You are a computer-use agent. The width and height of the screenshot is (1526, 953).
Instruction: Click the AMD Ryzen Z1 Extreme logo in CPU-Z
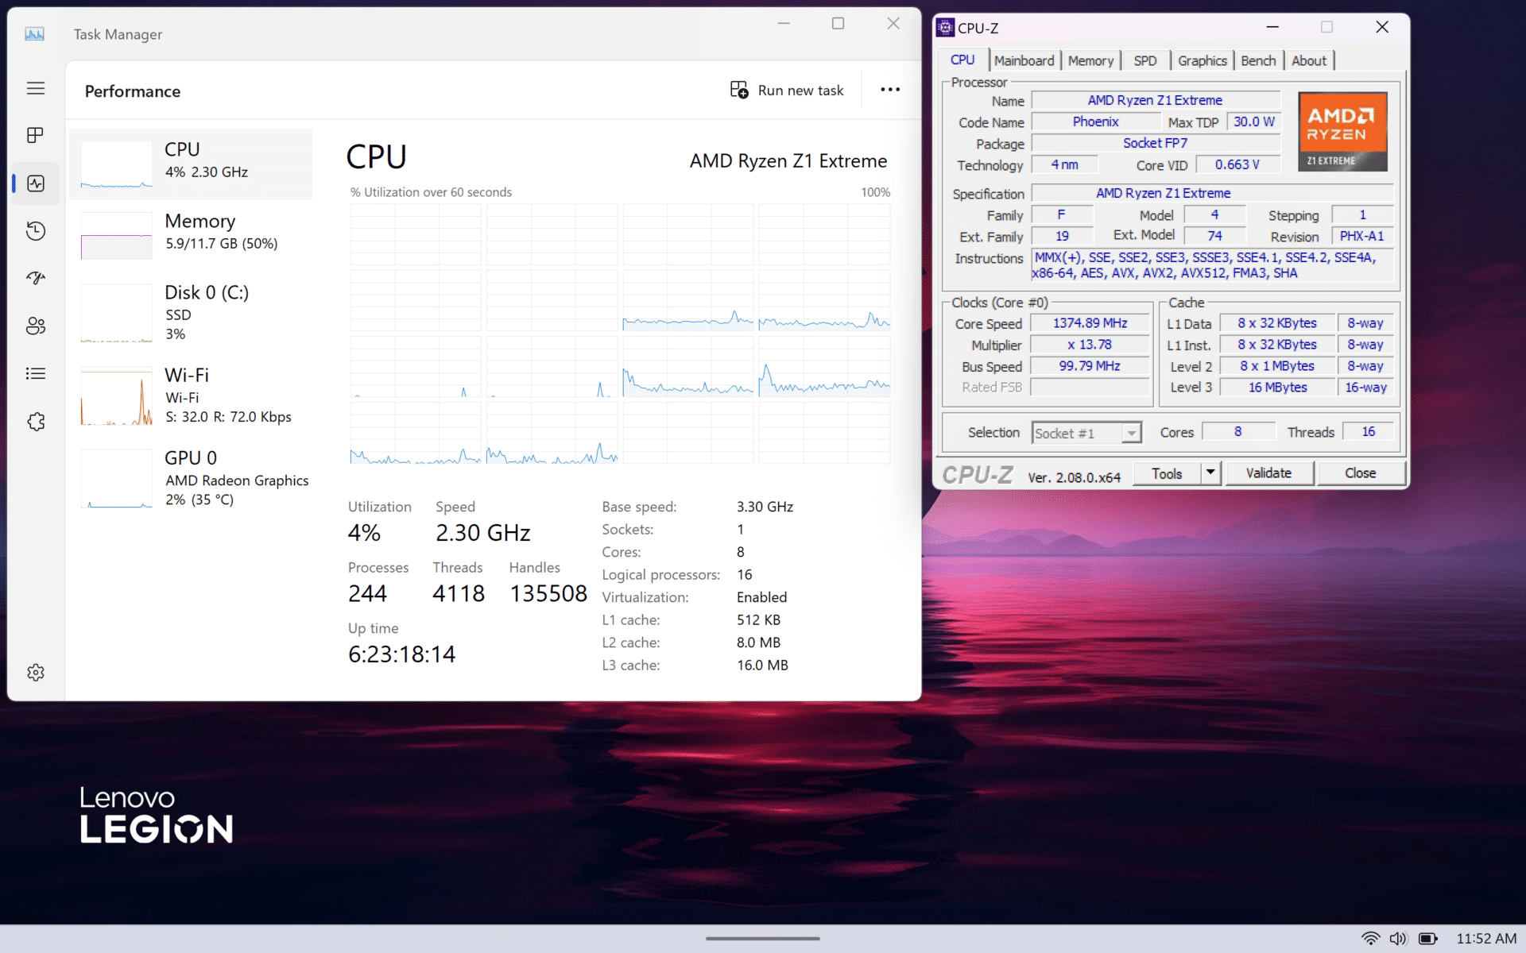pos(1342,131)
